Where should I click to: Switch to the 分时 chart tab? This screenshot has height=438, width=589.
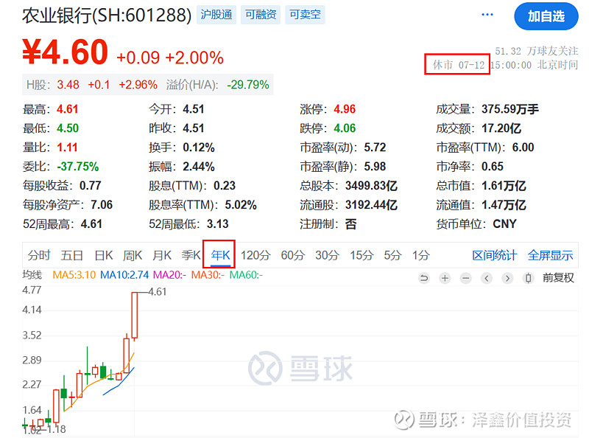(39, 255)
